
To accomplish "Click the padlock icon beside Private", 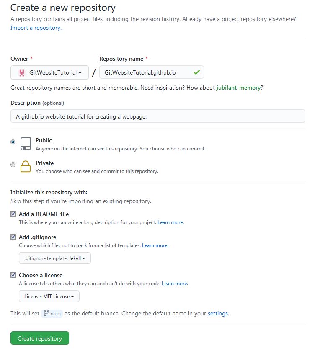I will pos(26,166).
